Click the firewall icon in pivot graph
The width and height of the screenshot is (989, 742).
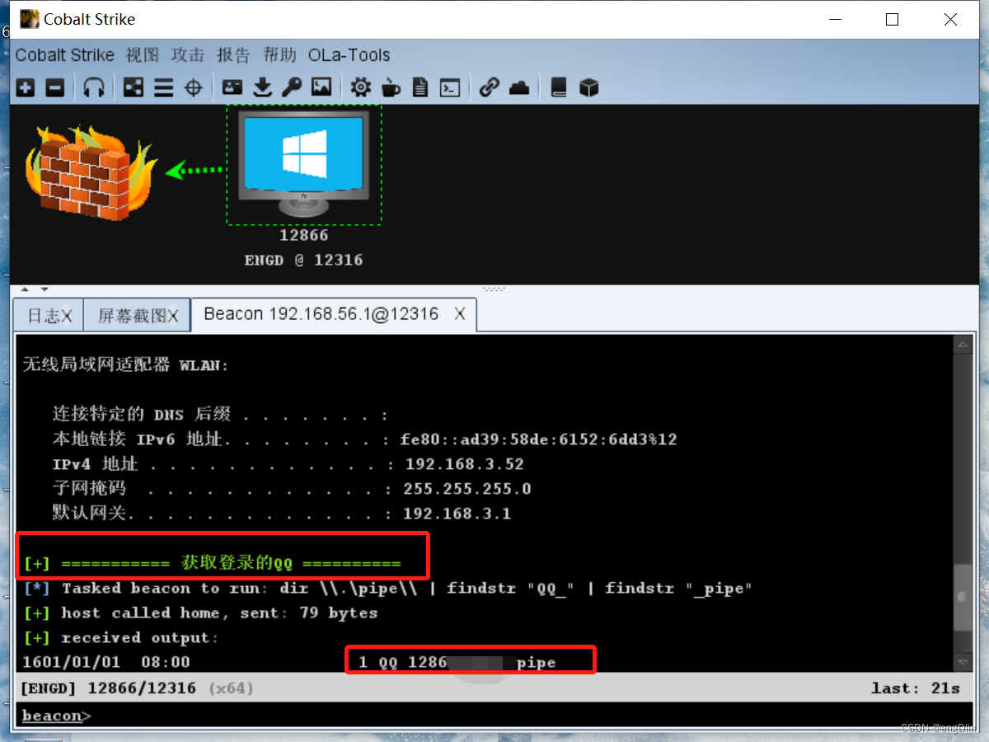[90, 172]
